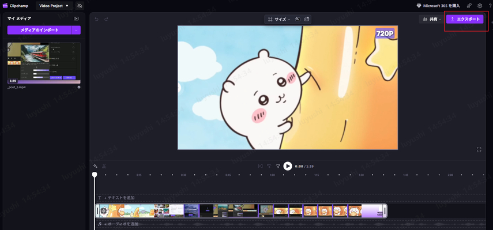
Task: Undo the last edit
Action: (x=96, y=19)
